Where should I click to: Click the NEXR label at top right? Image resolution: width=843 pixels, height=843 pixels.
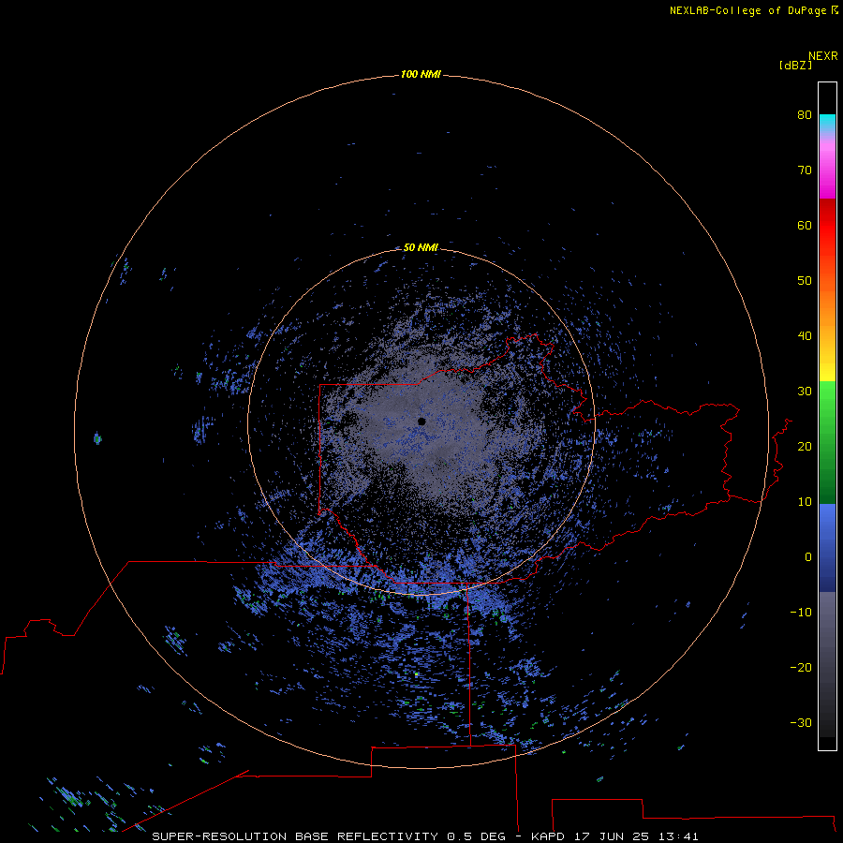[823, 56]
